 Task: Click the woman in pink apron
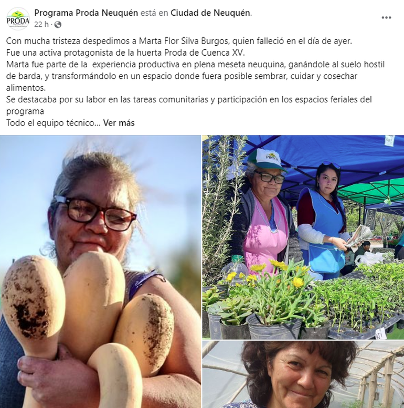(264, 222)
